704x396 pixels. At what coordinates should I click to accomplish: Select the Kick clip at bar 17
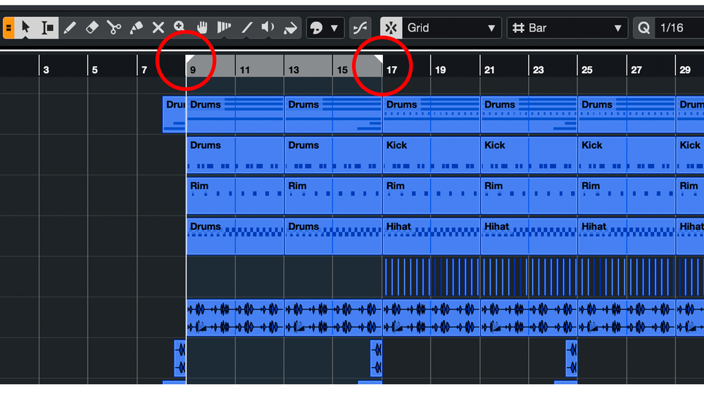(430, 155)
